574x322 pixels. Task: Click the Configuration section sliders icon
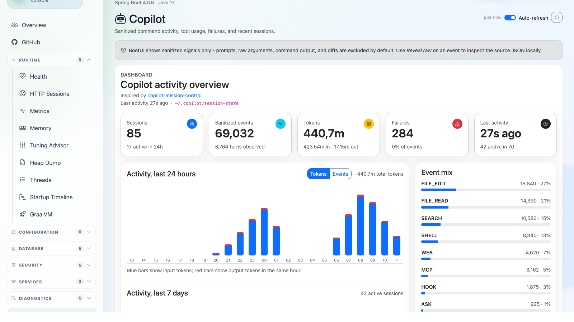14,232
